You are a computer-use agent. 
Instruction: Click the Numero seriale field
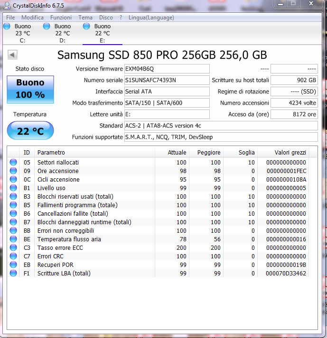pos(167,80)
